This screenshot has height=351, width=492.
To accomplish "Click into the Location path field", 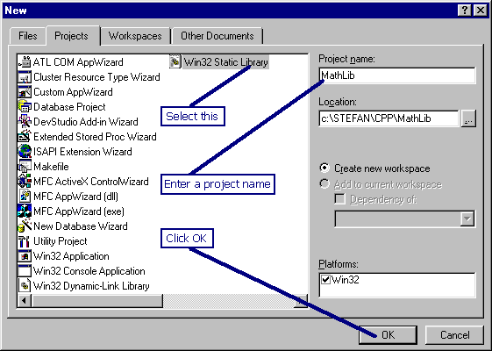I will 389,118.
